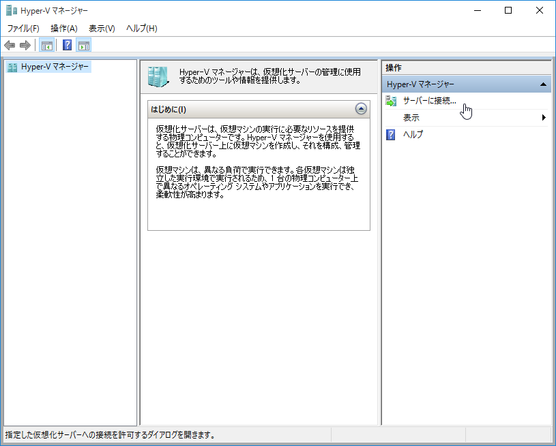Click the Back arrow toolbar icon
Screen dimensions: 556x446
10,46
